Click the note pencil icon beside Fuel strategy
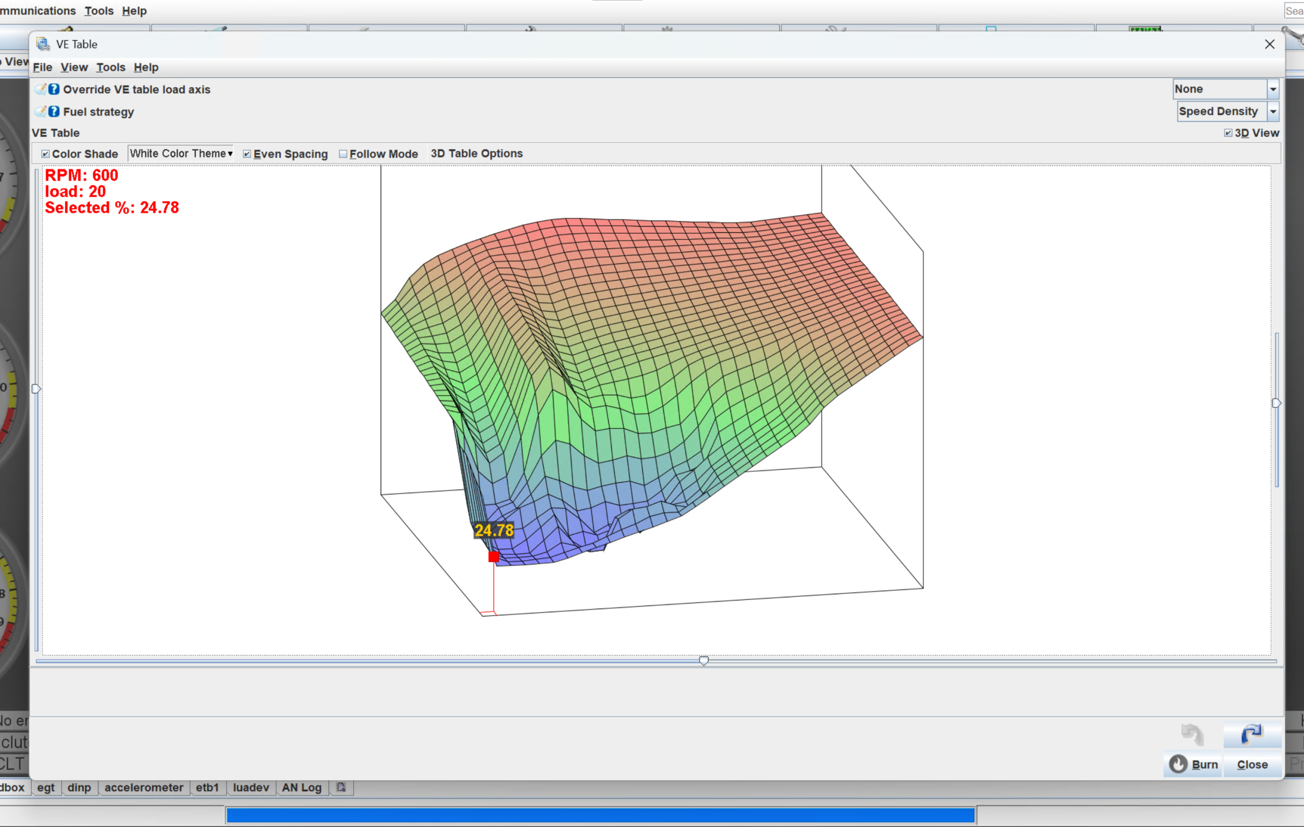The height and width of the screenshot is (827, 1304). point(41,112)
